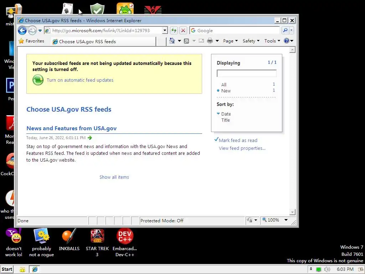Expand the address bar history dropdown

pyautogui.click(x=165, y=31)
